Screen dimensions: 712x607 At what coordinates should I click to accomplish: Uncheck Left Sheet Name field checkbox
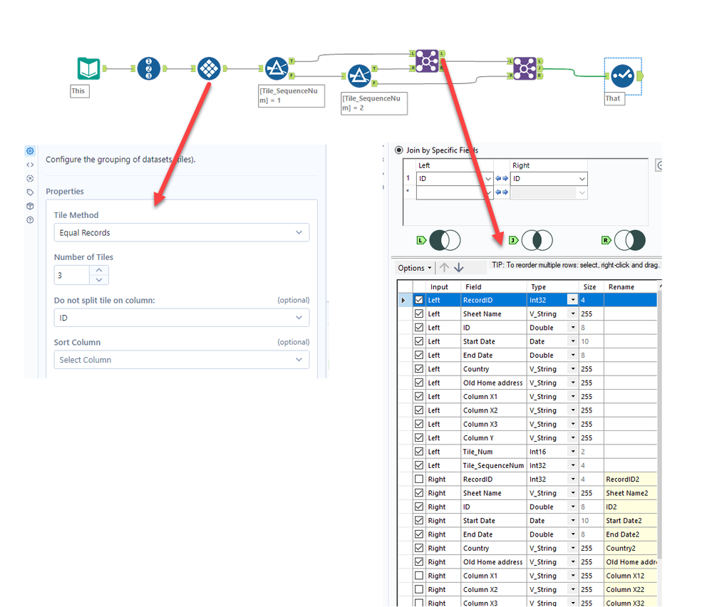click(x=419, y=313)
